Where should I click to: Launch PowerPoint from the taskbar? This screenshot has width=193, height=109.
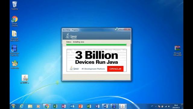coord(81,106)
